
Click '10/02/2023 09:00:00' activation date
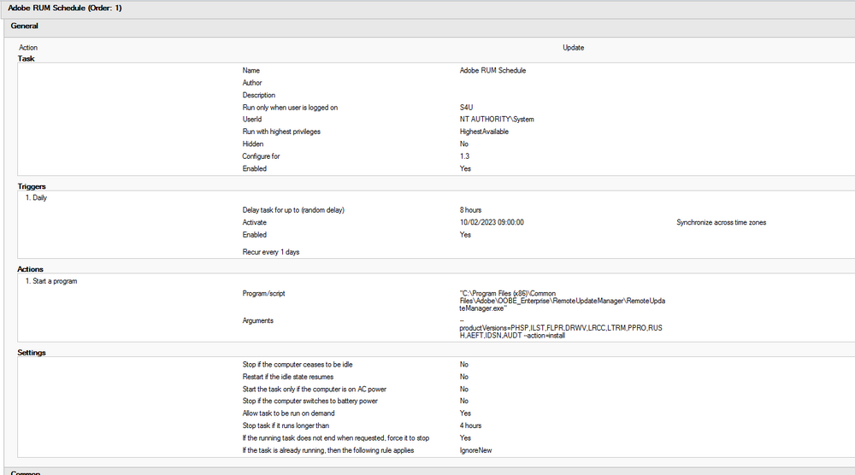492,222
